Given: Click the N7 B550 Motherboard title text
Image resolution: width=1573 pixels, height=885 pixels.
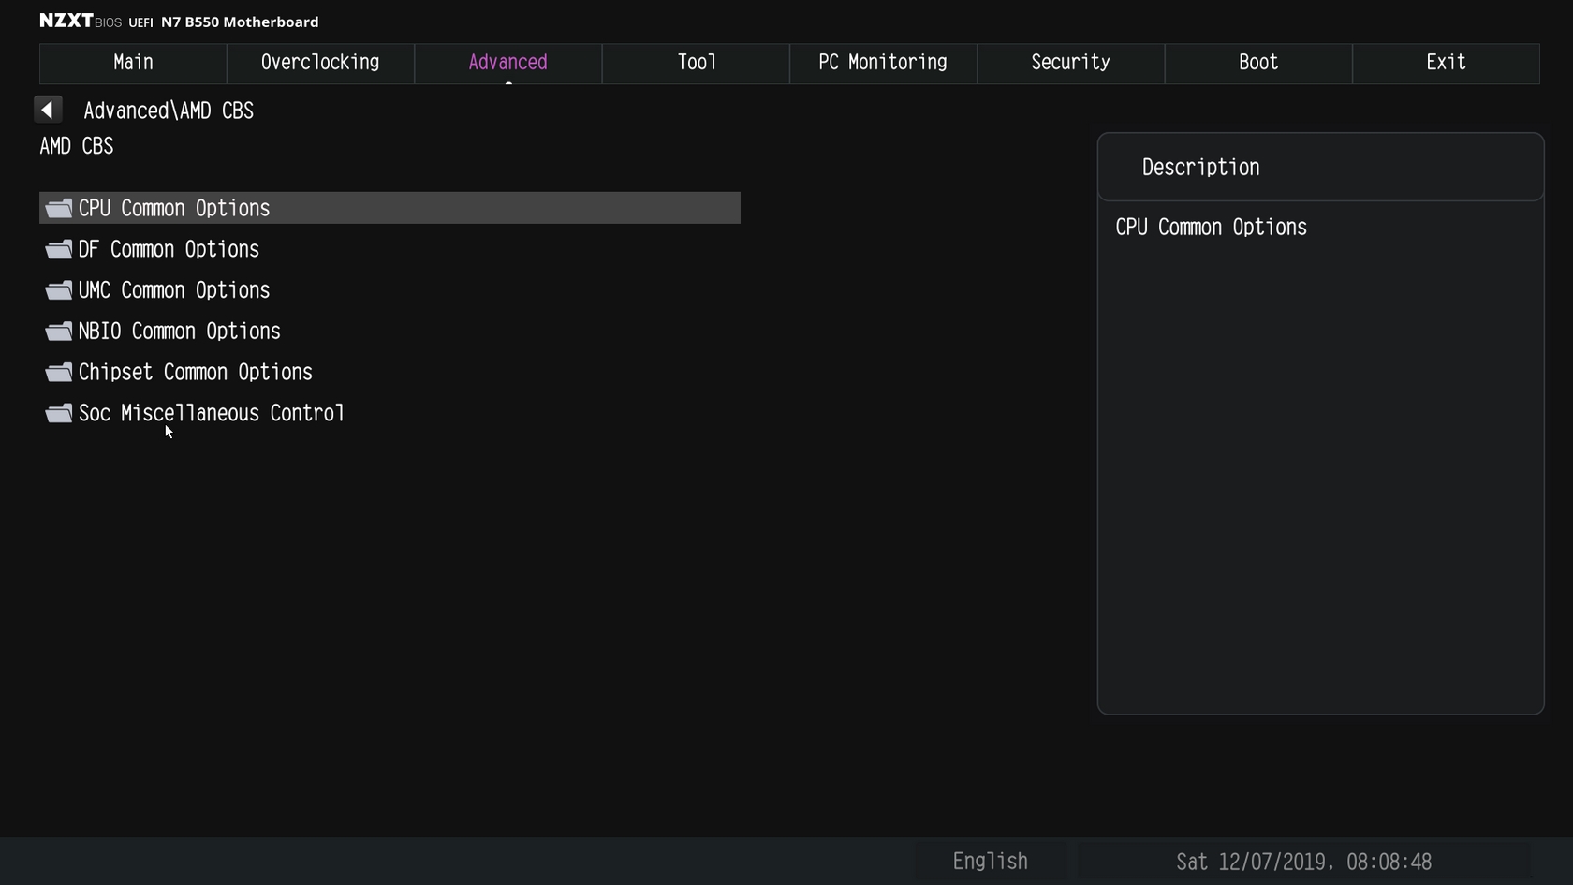Looking at the screenshot, I should [240, 22].
